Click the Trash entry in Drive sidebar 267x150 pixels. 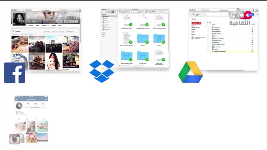[193, 33]
